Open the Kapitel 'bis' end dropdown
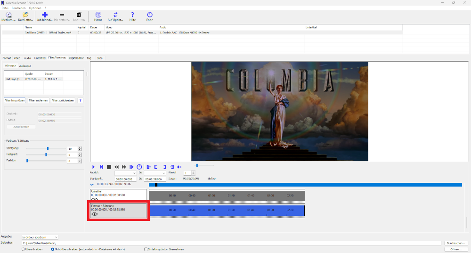471x253 pixels. click(x=154, y=173)
